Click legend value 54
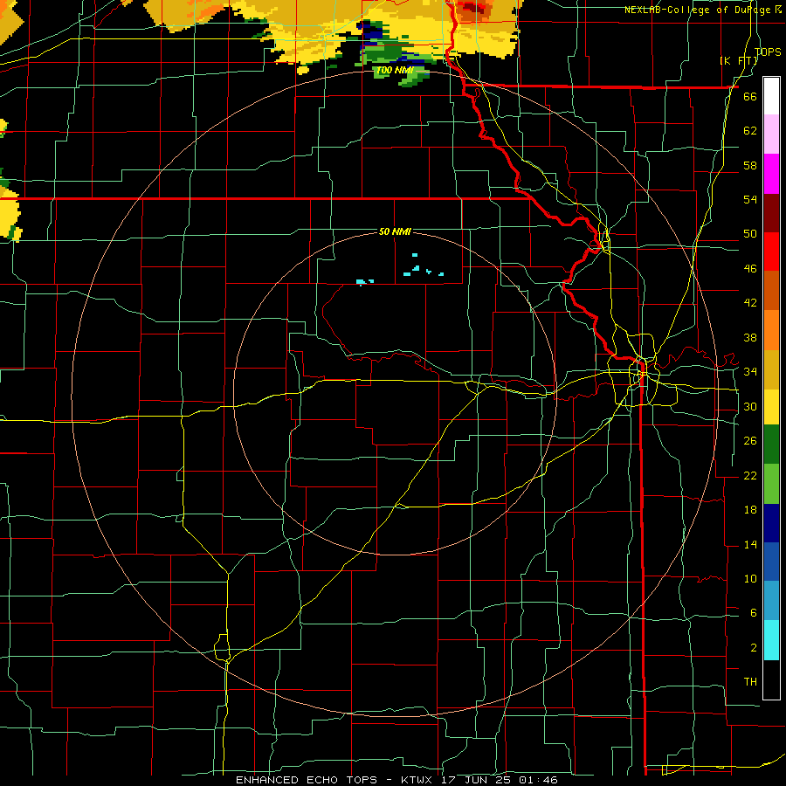 coord(750,199)
